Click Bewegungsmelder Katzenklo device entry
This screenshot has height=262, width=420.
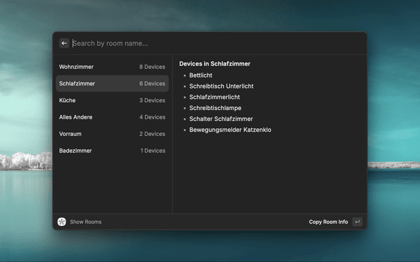[x=230, y=130]
